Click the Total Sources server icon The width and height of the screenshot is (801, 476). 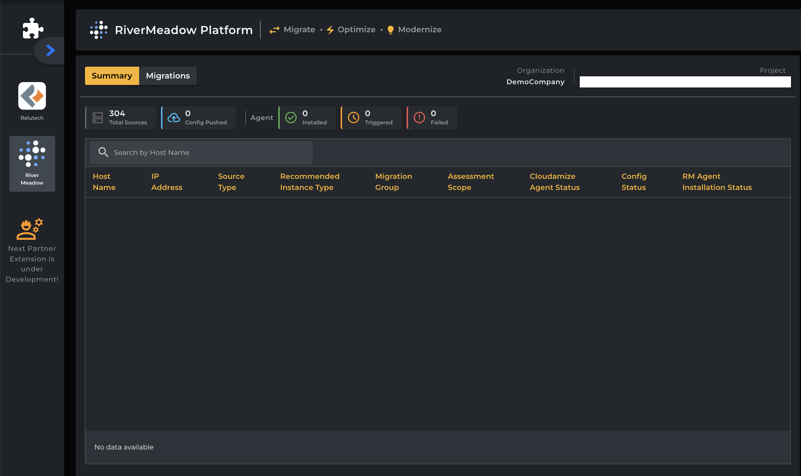pos(98,118)
